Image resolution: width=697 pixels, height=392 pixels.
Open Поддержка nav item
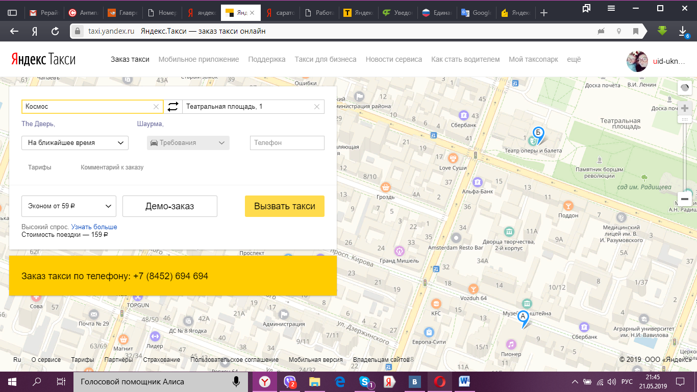click(x=267, y=59)
